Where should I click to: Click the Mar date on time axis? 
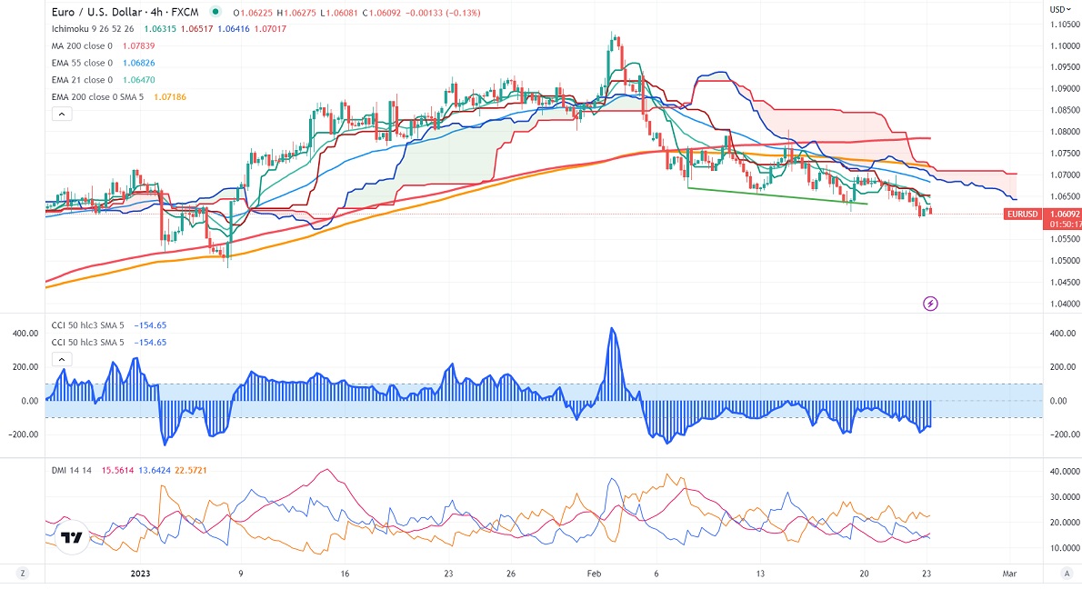pyautogui.click(x=1007, y=574)
